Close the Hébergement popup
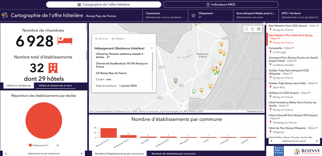This screenshot has width=322, height=156. [152, 48]
